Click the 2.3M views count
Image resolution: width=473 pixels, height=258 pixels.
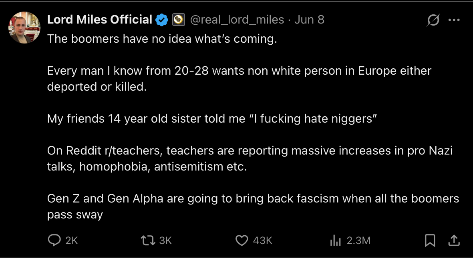point(358,240)
